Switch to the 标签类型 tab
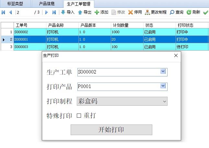The image size is (209, 148). pos(15,4)
